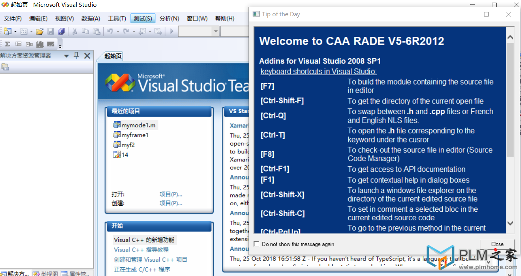
Task: Click the Save disk icon
Action: [x=50, y=32]
